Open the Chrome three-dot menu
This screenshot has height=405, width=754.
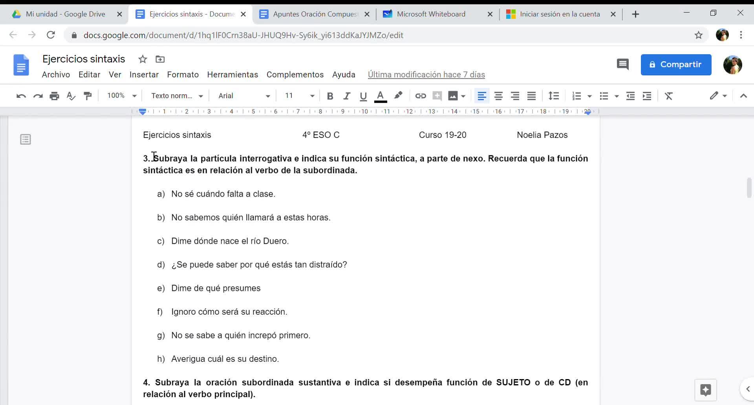[x=741, y=35]
